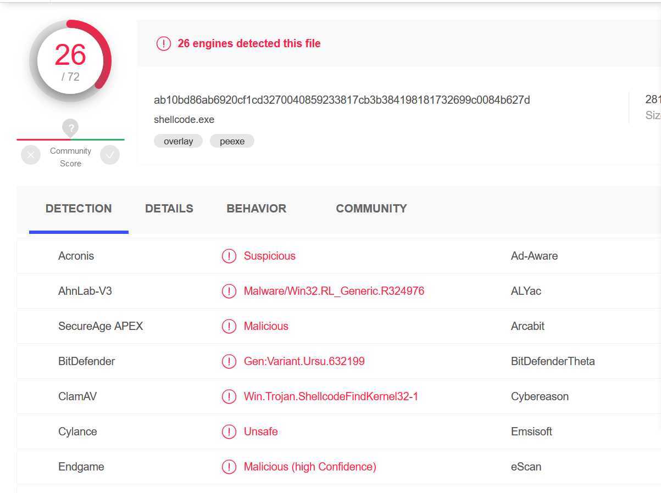Select the DETECTION tab
The width and height of the screenshot is (661, 493).
(79, 209)
